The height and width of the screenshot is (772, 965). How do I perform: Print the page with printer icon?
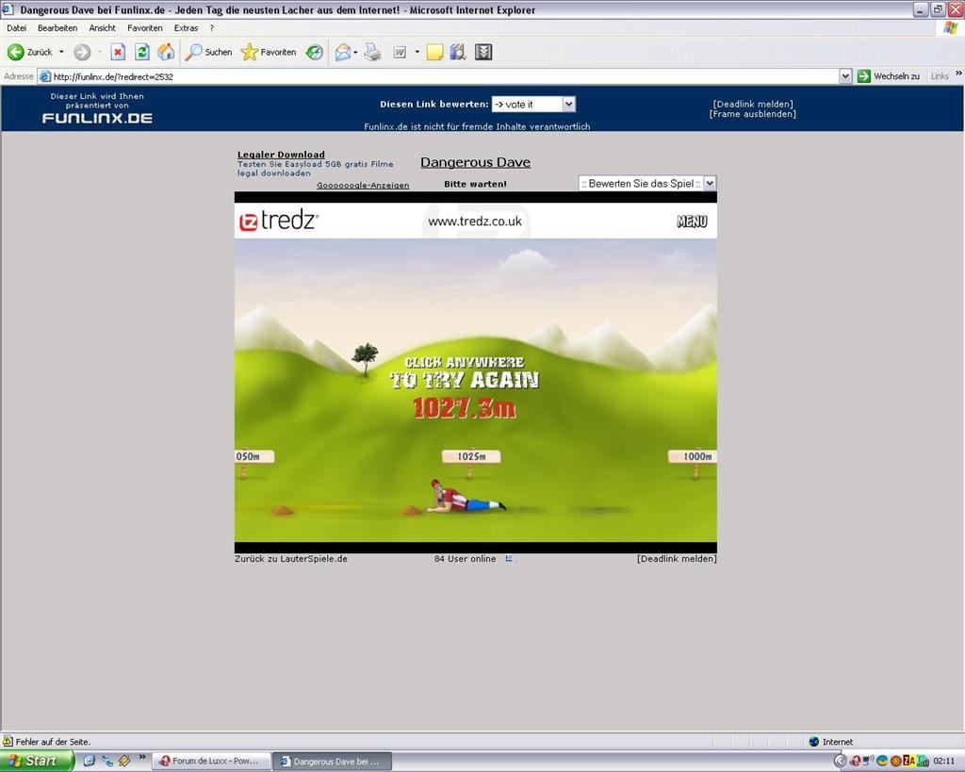click(372, 53)
